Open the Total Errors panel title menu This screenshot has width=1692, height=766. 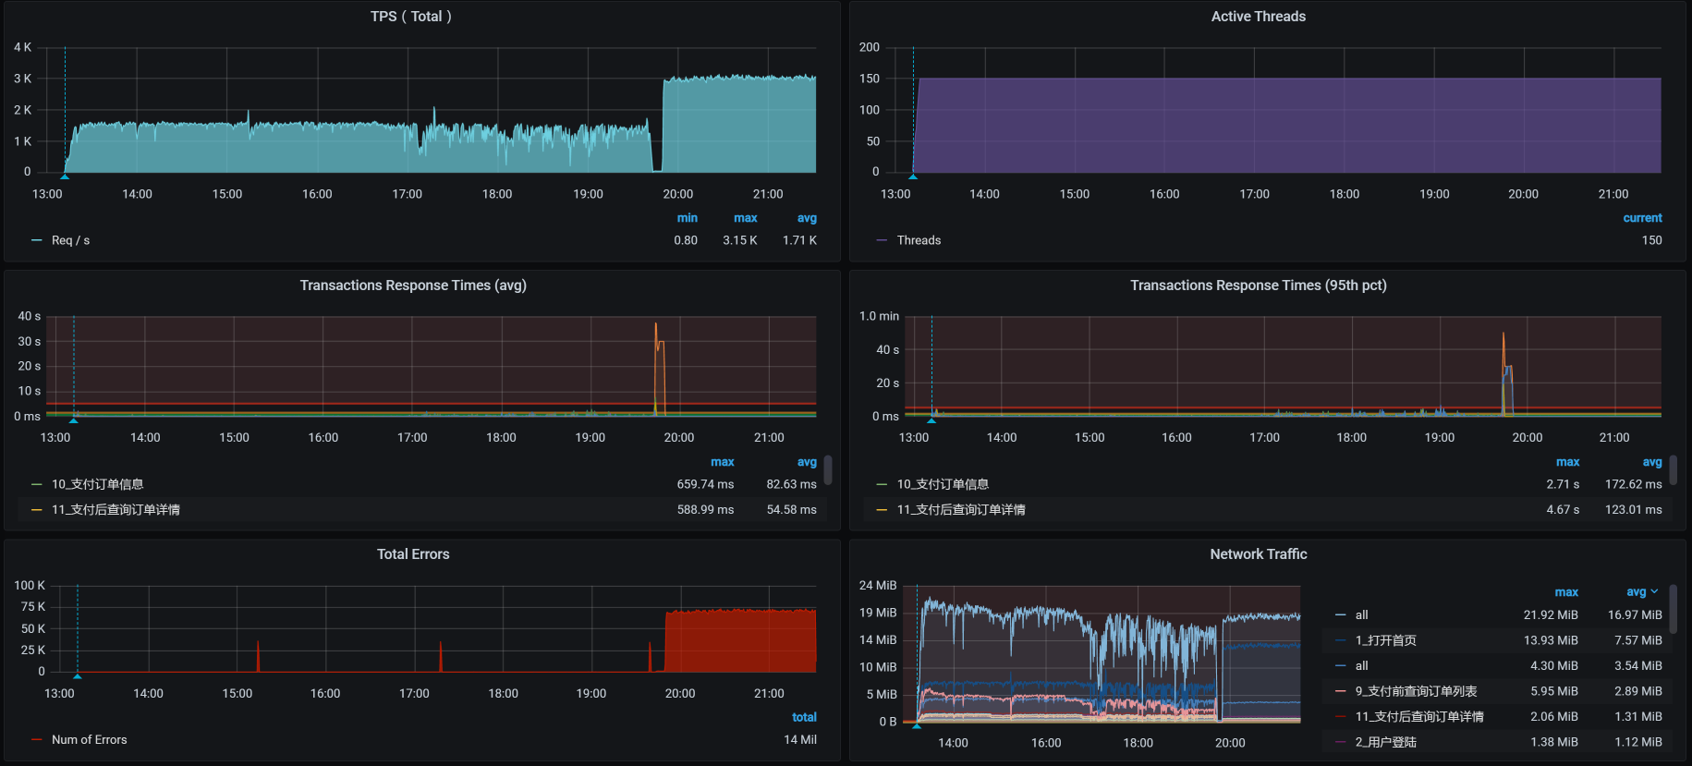tap(413, 554)
